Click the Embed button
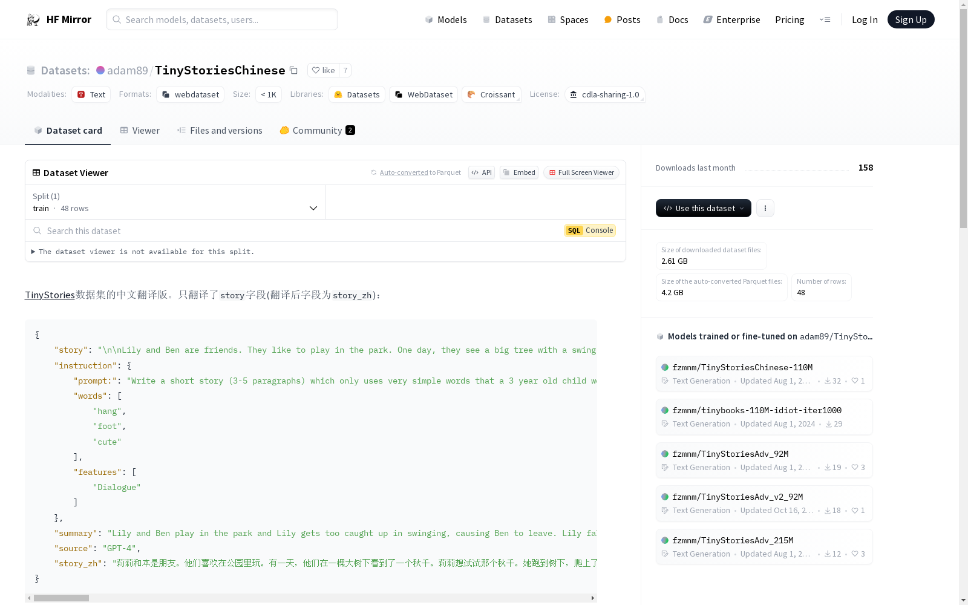Image resolution: width=968 pixels, height=605 pixels. coord(519,172)
